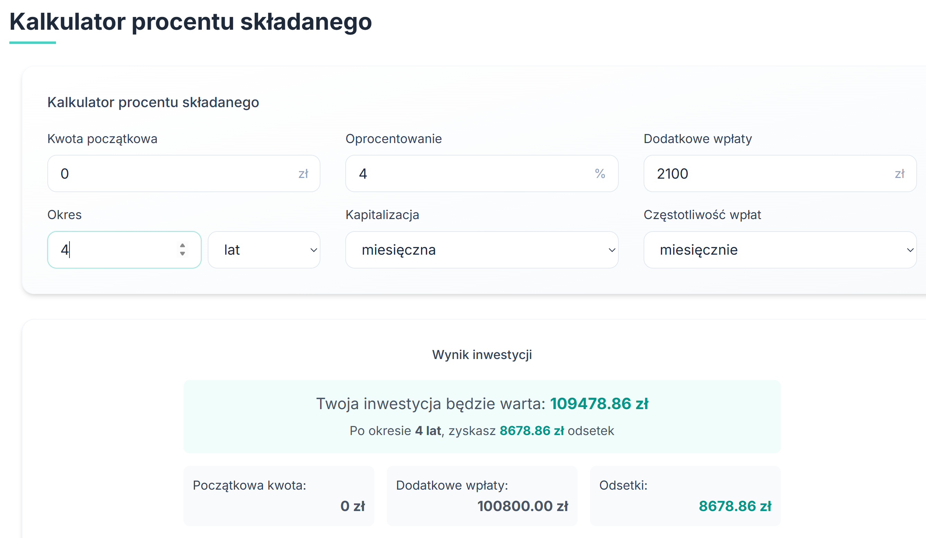Click the 109478.86 zł result value
Screen dimensions: 926x538
pos(599,404)
